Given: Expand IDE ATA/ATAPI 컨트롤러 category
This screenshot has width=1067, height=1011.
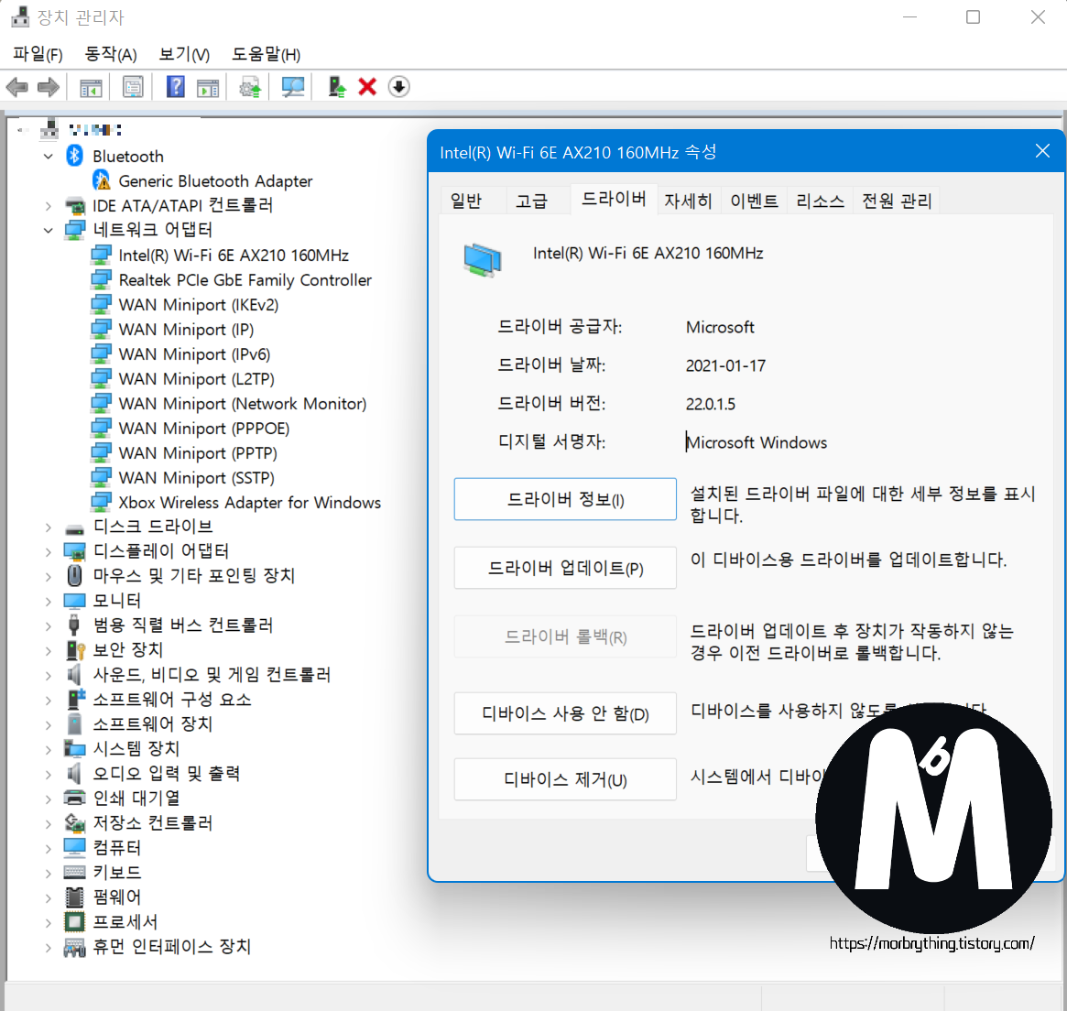Looking at the screenshot, I should (49, 205).
